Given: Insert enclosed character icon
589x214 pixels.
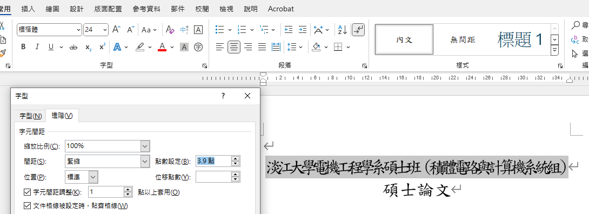Looking at the screenshot, I should (198, 47).
